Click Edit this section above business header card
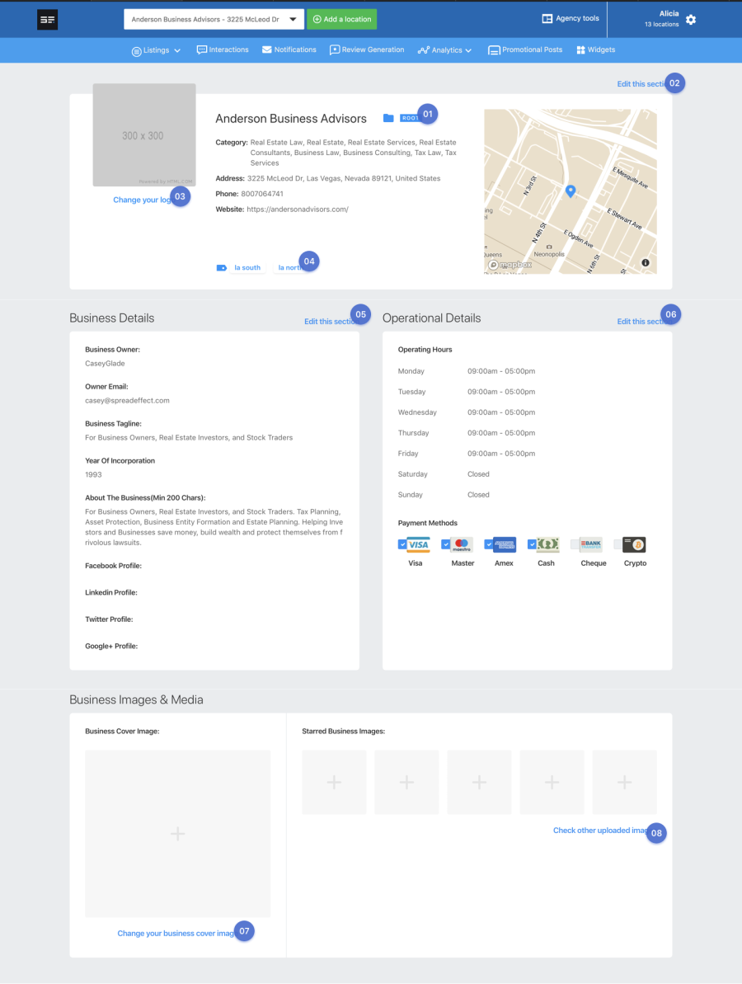This screenshot has width=742, height=984. (642, 84)
